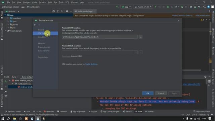Browse for Android SDK location folder
Screen dimensions: 215x121
click(140, 37)
